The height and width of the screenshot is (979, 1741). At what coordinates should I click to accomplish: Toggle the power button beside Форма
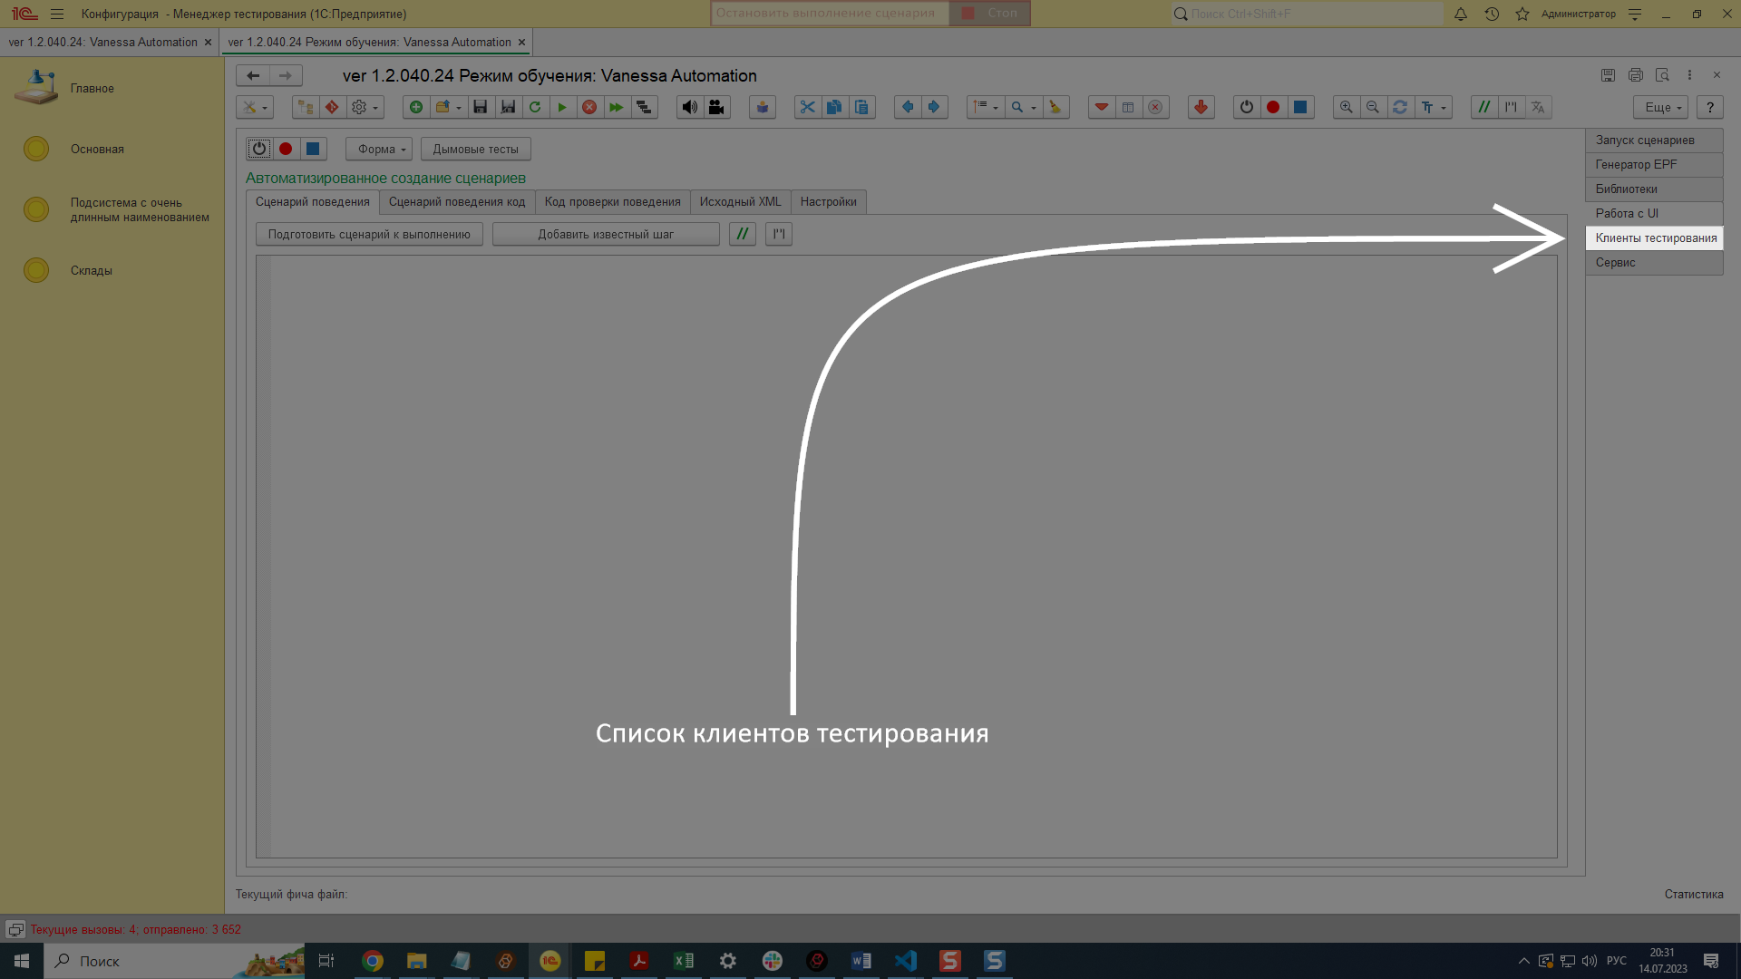tap(259, 149)
